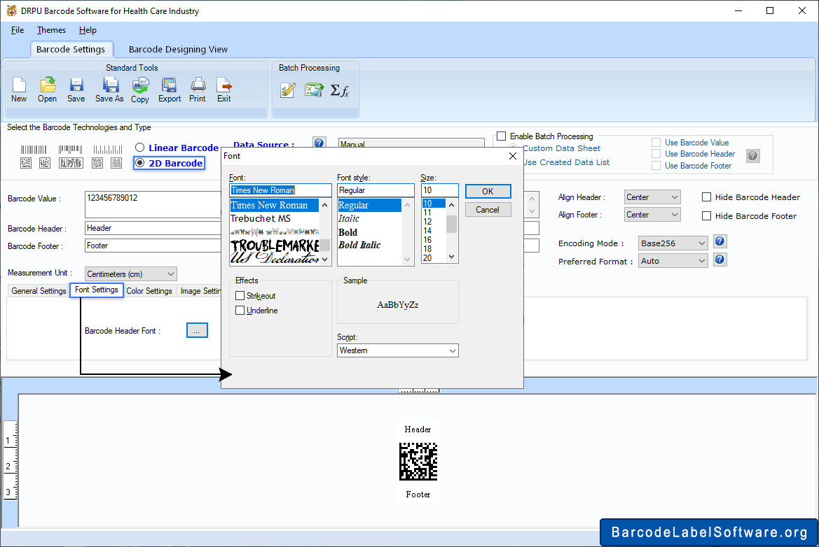This screenshot has height=547, width=819.
Task: Open the File menu
Action: (18, 30)
